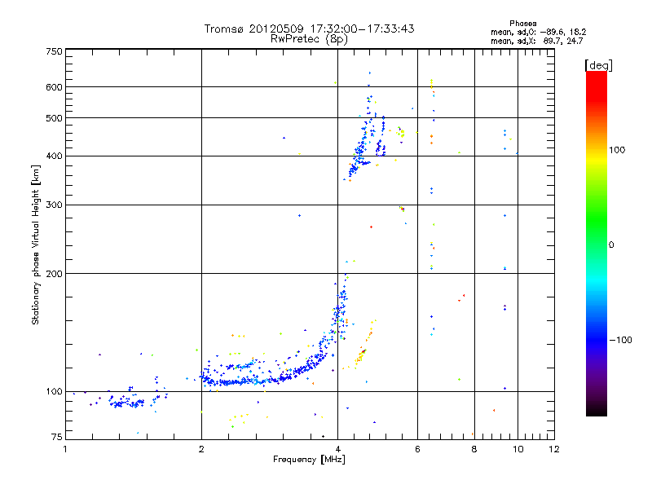
Task: Click the x-axis tick label '2'
Action: [201, 449]
